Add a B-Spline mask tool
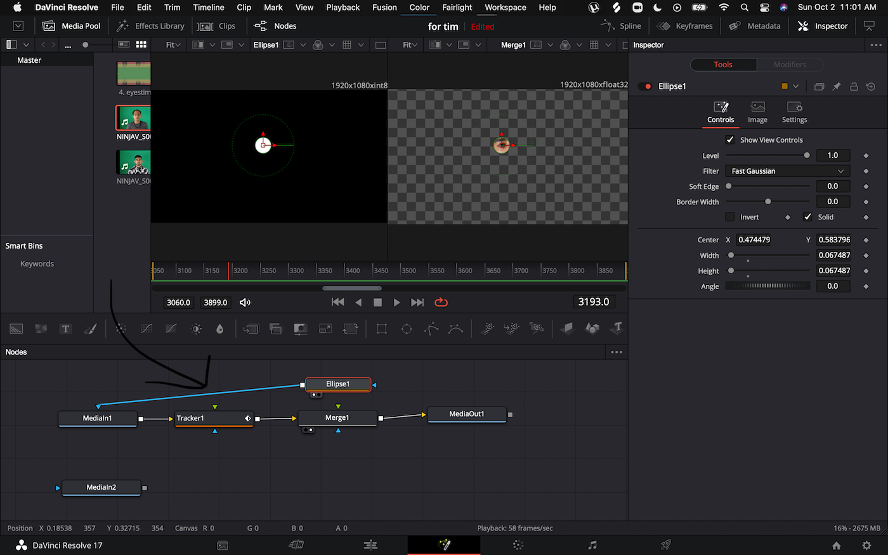Viewport: 888px width, 555px height. [455, 329]
